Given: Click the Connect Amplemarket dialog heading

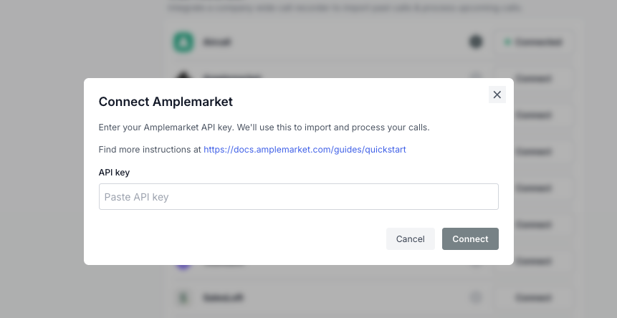Looking at the screenshot, I should pyautogui.click(x=166, y=102).
